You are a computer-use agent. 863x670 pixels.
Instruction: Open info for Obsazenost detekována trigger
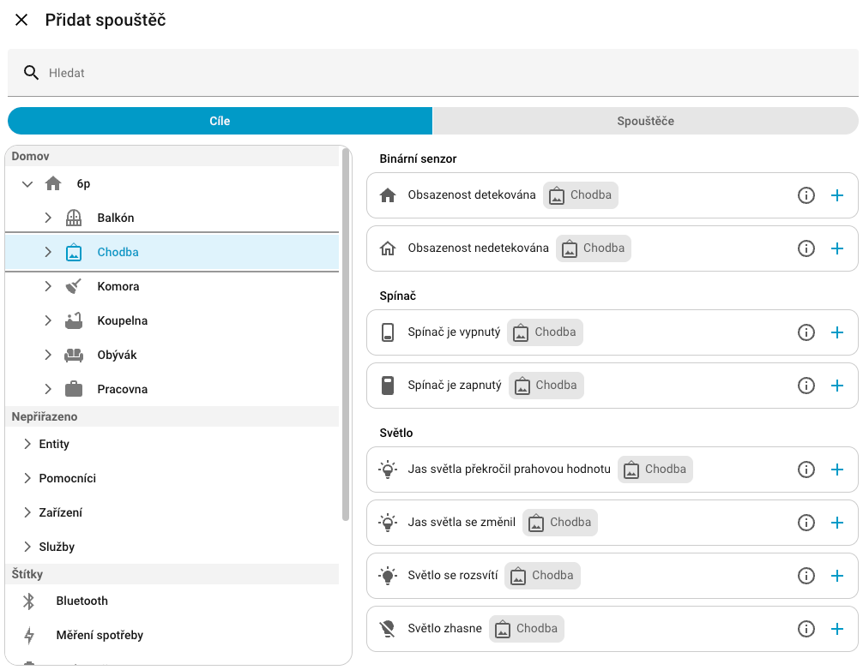806,194
